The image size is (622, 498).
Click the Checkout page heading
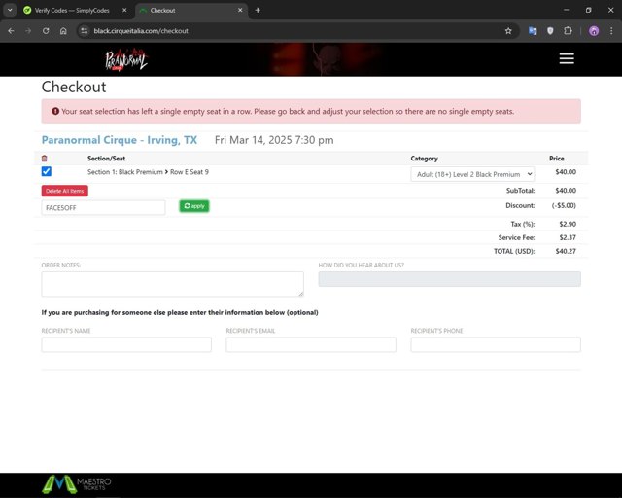pos(74,87)
